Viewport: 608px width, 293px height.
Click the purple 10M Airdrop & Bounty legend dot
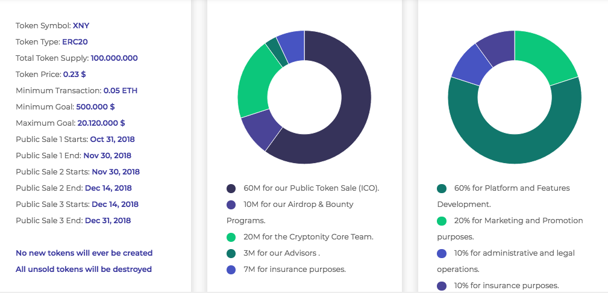(x=231, y=205)
